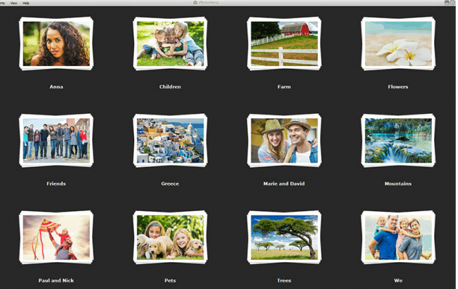Viewport: 458px width, 289px height.
Task: Select the Marie and David album thumbnail
Action: (284, 140)
